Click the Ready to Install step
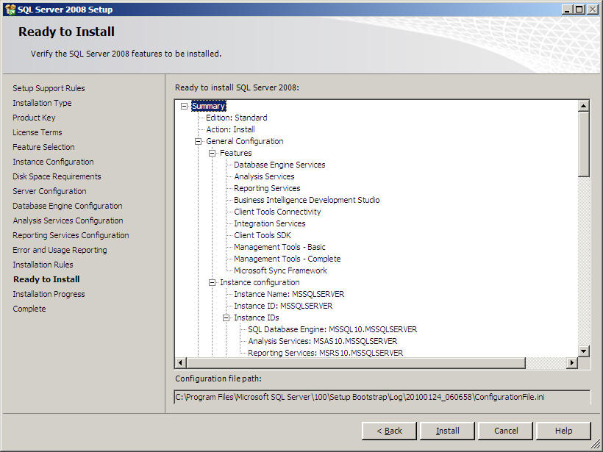 (46, 279)
